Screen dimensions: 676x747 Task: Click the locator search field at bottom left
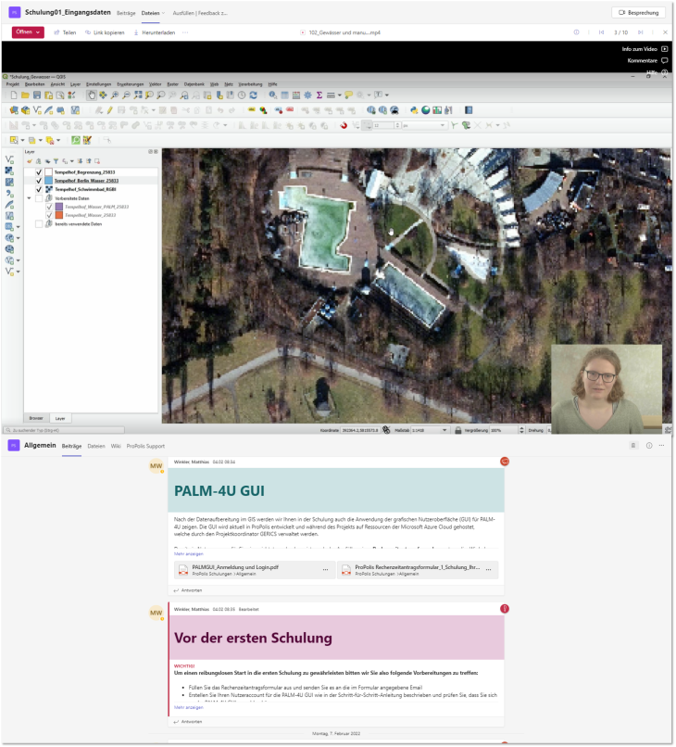[64, 431]
